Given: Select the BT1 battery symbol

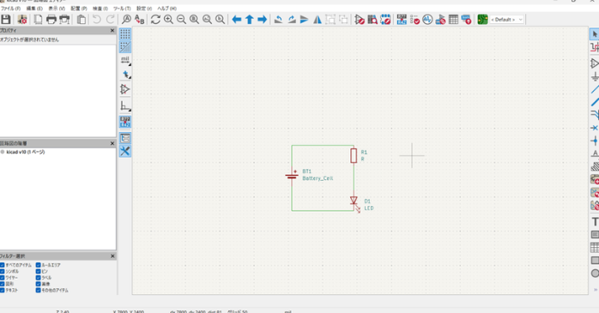Looking at the screenshot, I should tap(292, 176).
